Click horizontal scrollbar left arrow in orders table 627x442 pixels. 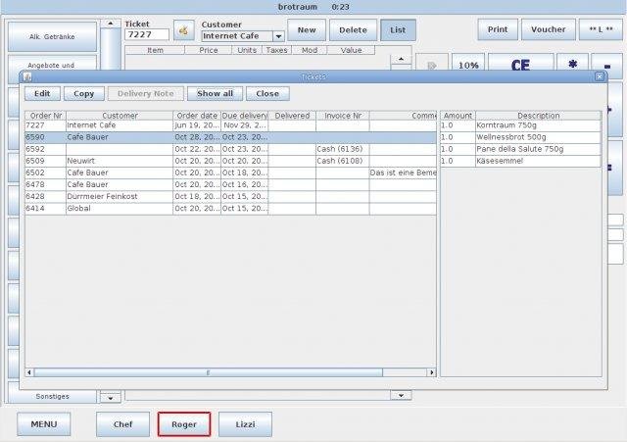tap(29, 372)
